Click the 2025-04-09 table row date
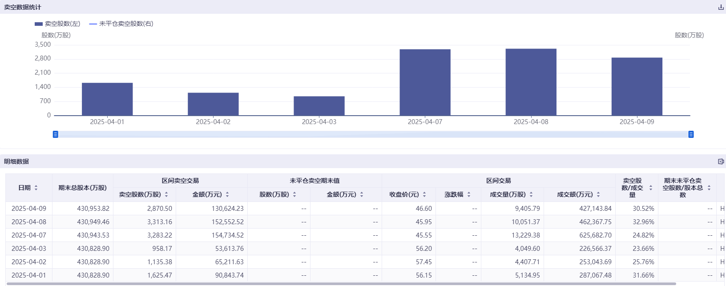Image resolution: width=726 pixels, height=286 pixels. coord(29,209)
